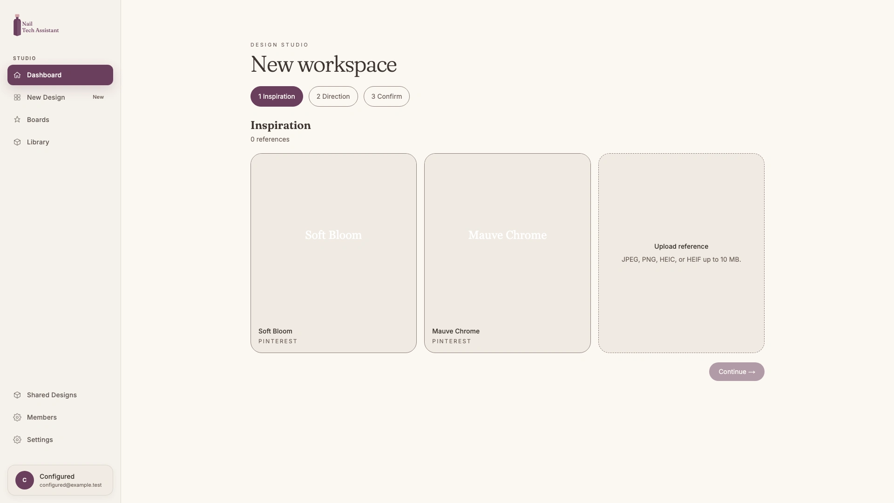The height and width of the screenshot is (503, 894).
Task: Click the Library cube icon
Action: pyautogui.click(x=17, y=142)
